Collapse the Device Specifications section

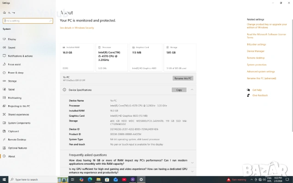pos(192,90)
